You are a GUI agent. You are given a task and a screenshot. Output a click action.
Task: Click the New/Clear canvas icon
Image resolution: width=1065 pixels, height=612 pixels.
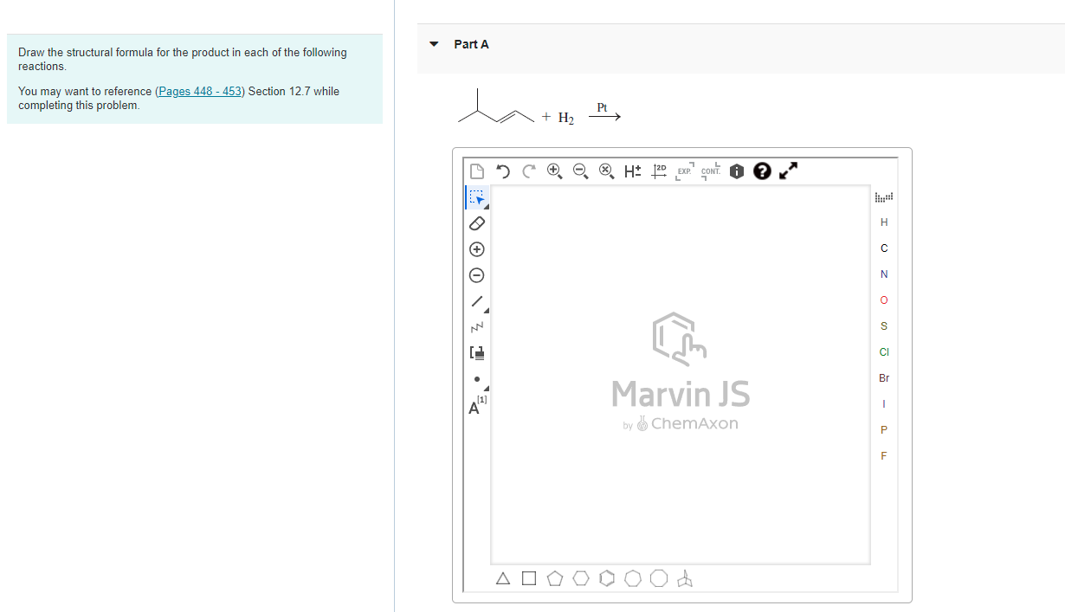(x=476, y=171)
